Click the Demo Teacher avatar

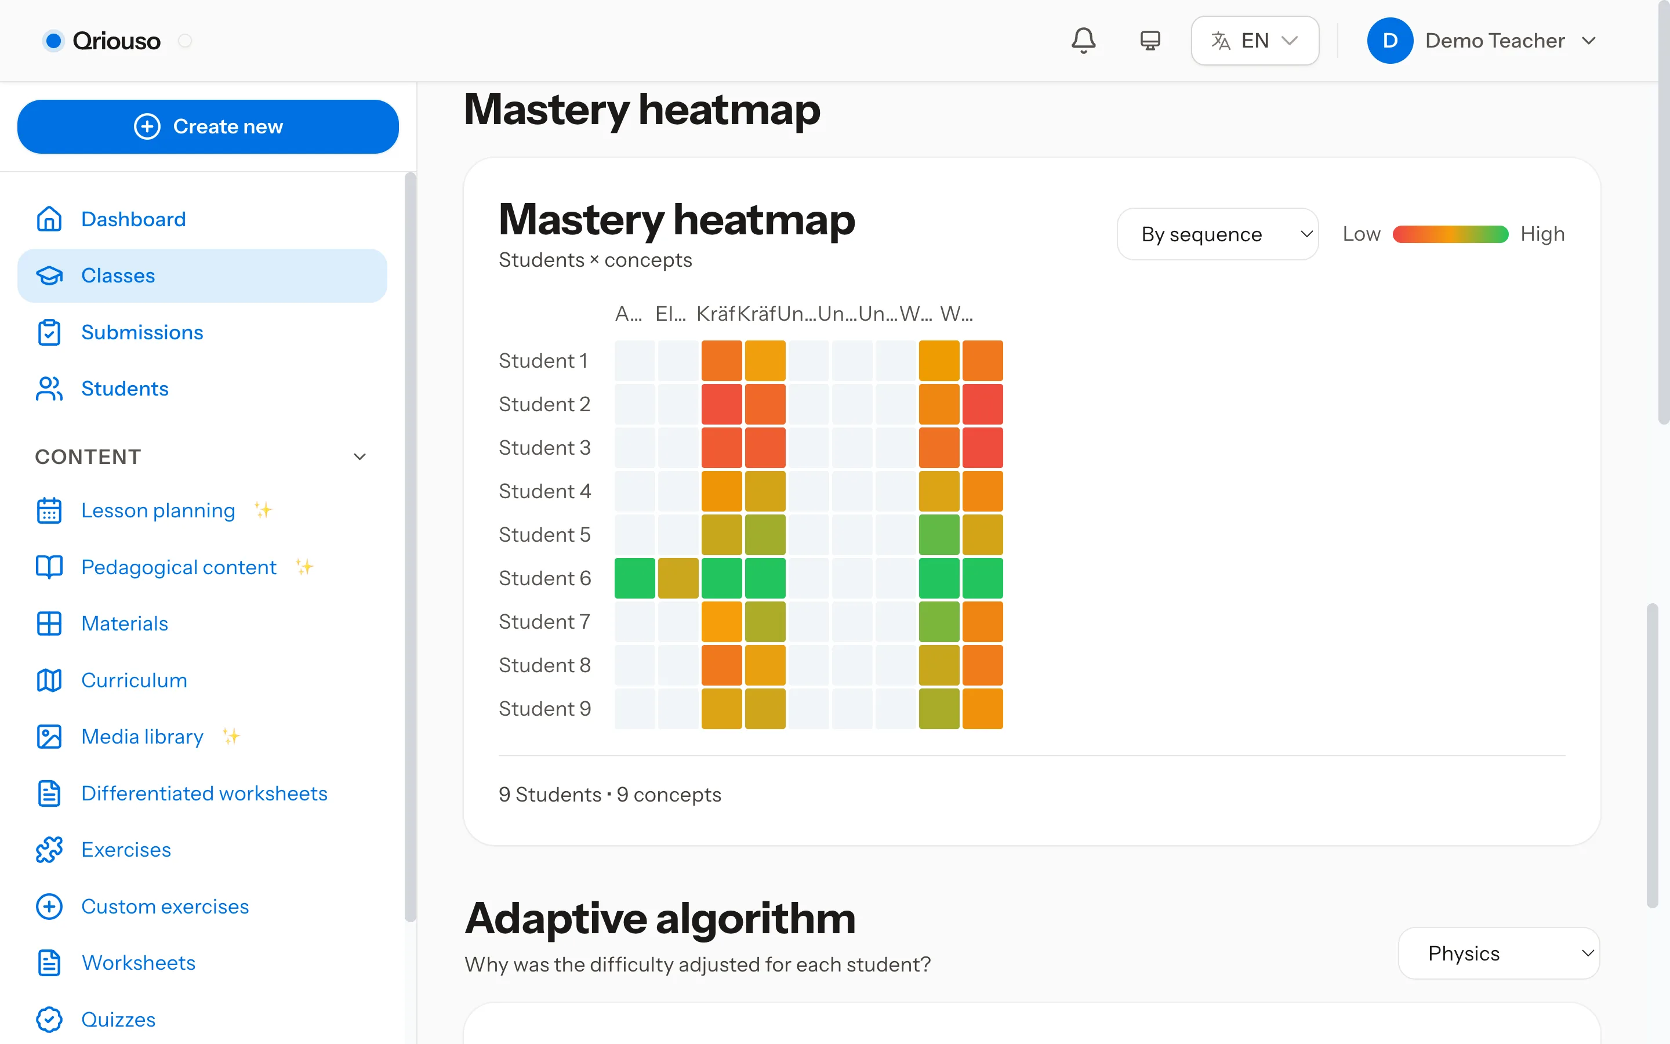point(1390,41)
